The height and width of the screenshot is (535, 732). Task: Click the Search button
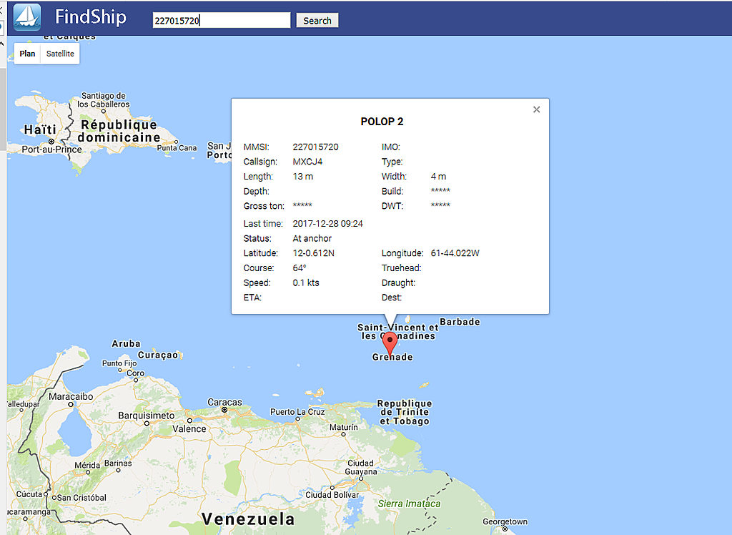point(317,21)
